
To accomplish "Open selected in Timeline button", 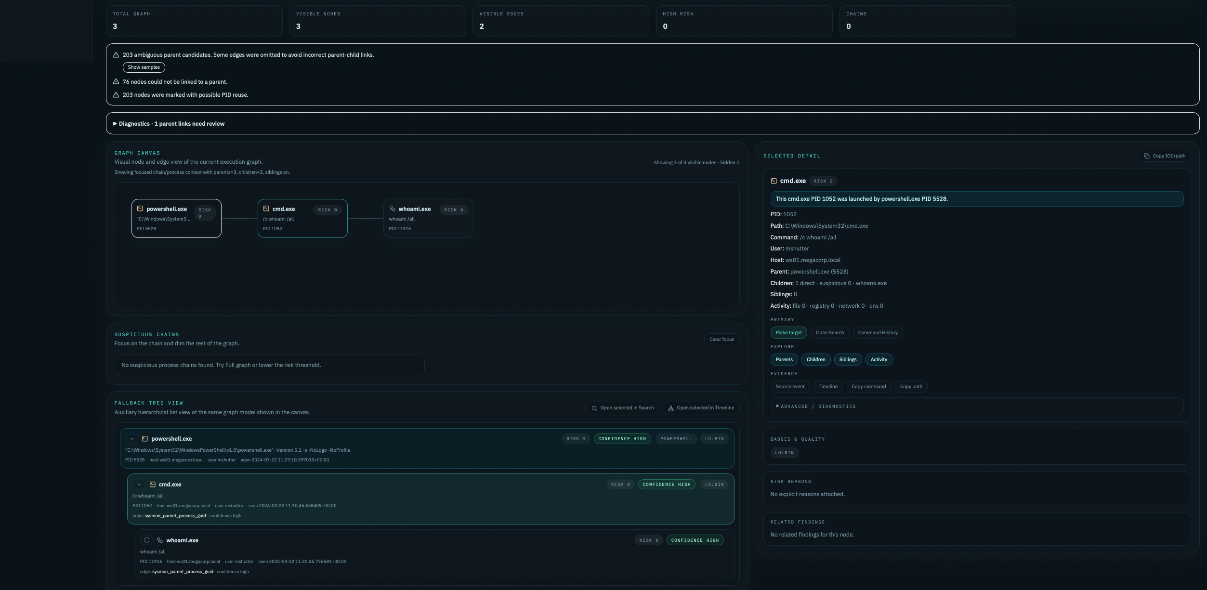I will pyautogui.click(x=701, y=408).
